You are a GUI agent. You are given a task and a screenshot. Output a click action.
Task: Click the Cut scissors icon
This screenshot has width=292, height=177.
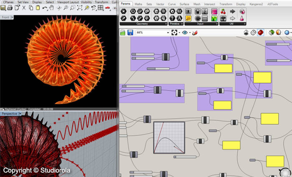click(24, 8)
